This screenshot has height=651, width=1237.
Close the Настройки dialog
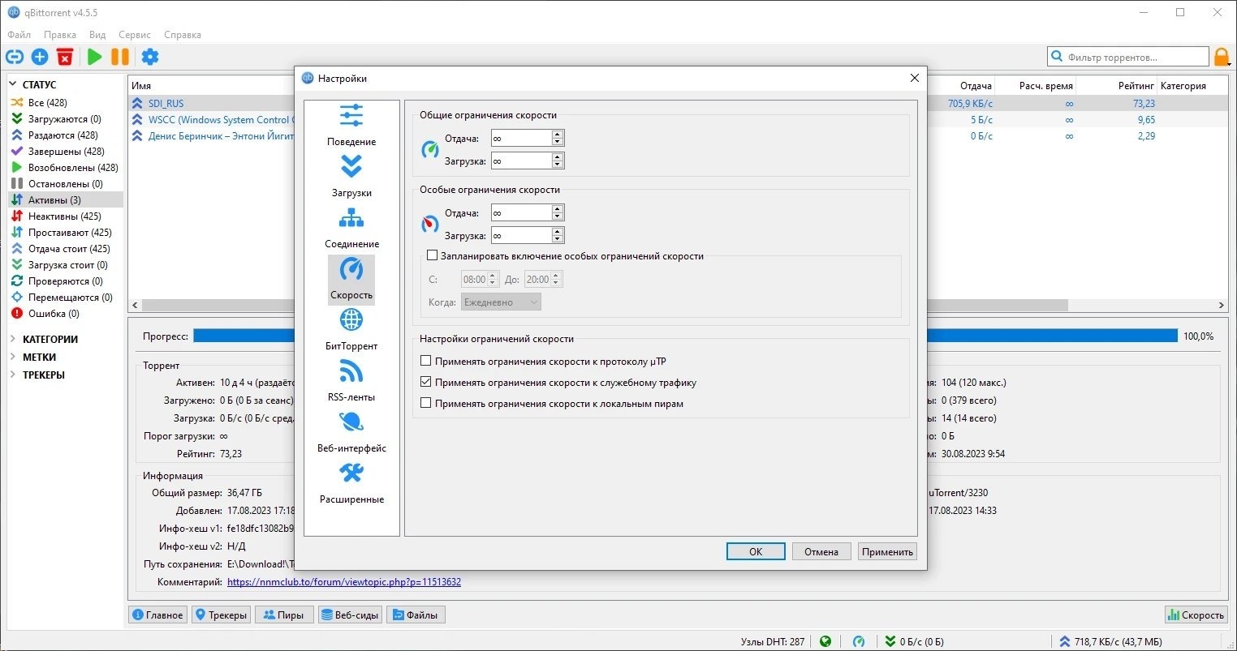[914, 78]
